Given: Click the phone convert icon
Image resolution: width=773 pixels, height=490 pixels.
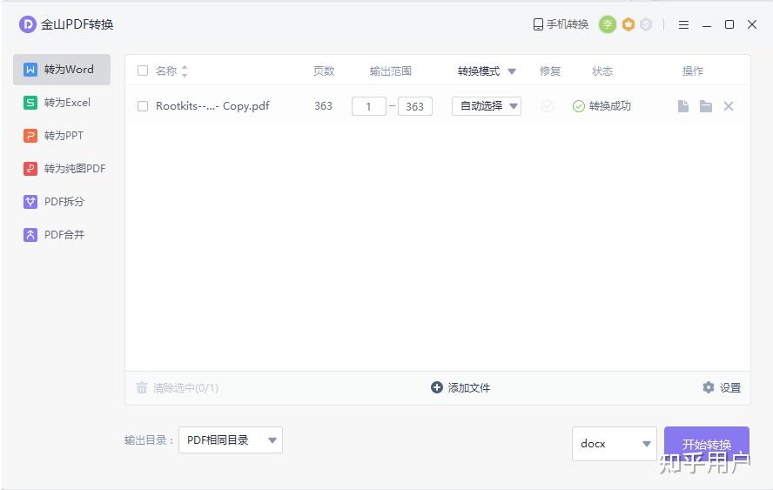Looking at the screenshot, I should pyautogui.click(x=538, y=24).
